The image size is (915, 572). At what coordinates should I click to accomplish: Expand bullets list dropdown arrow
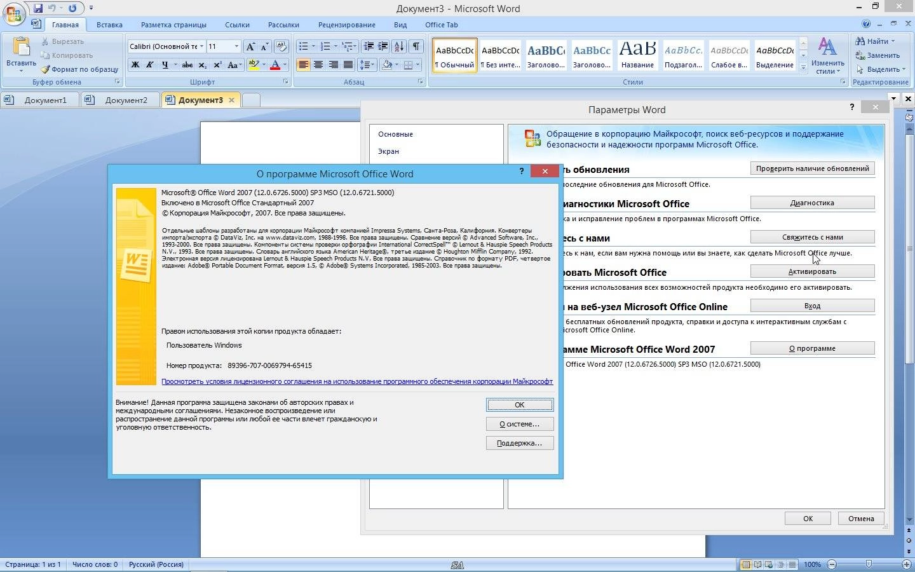(x=313, y=46)
